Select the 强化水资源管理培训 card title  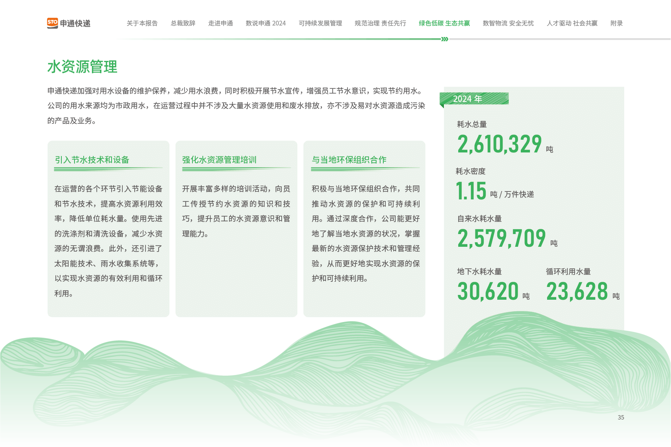[219, 160]
